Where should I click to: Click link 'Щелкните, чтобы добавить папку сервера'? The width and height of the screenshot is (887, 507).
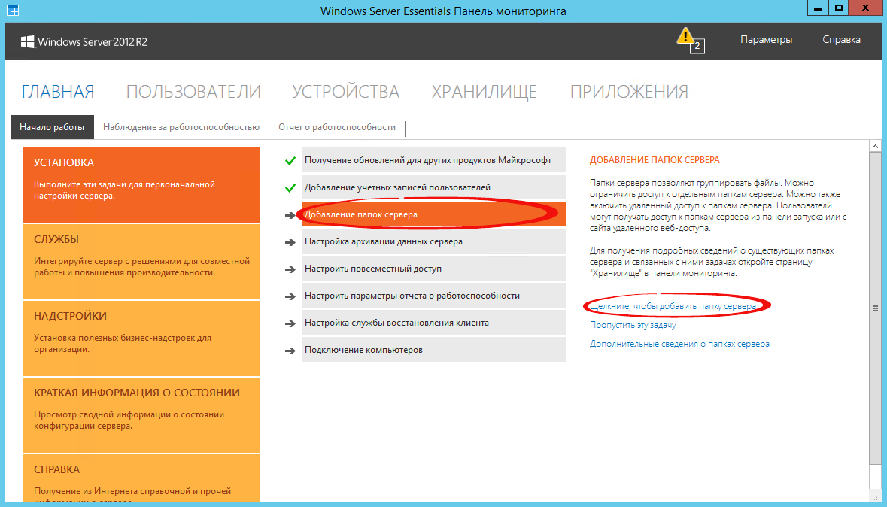click(x=673, y=306)
